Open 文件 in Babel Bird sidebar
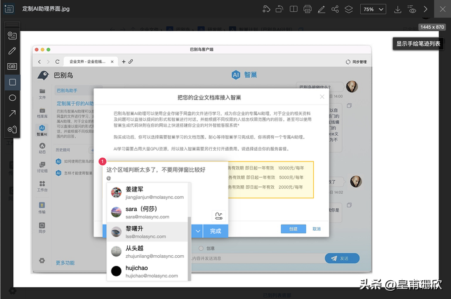 (42, 94)
